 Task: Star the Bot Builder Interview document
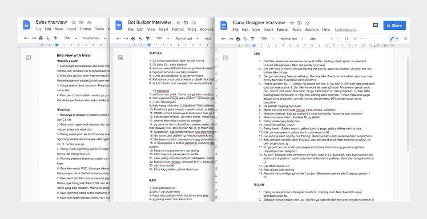(x=178, y=23)
